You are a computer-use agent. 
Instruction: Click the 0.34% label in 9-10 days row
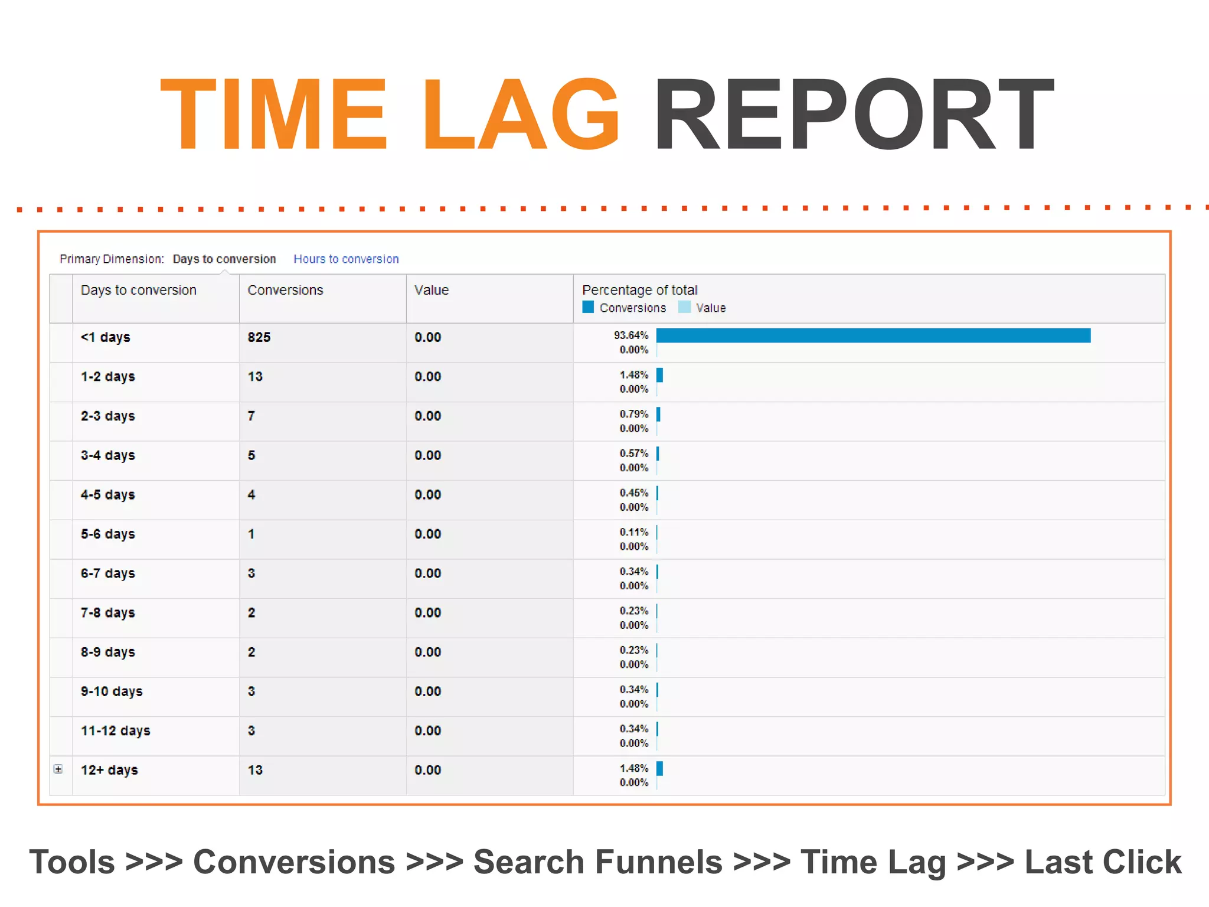click(633, 690)
